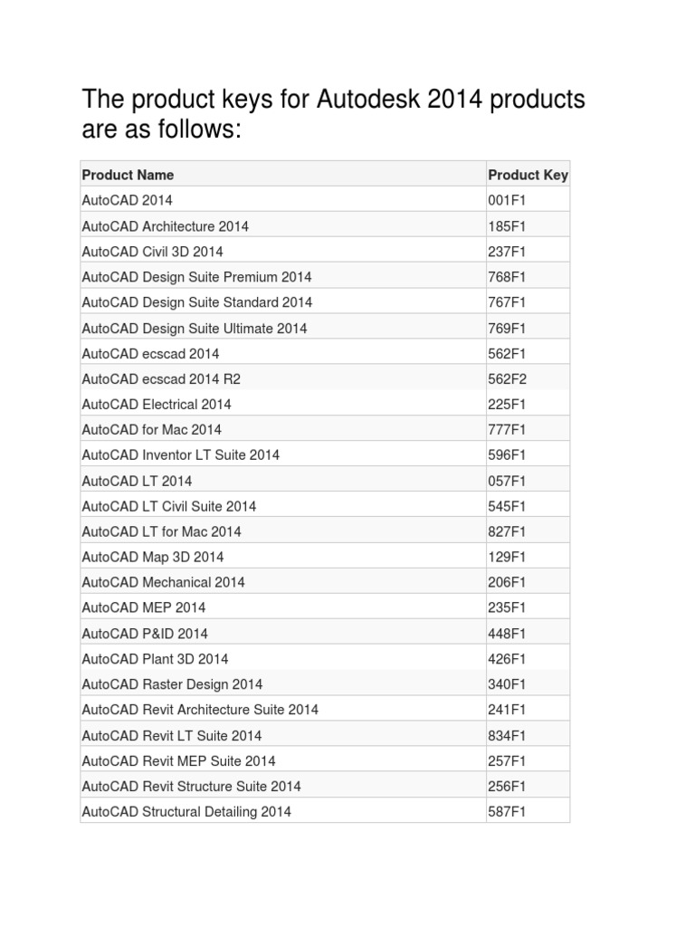This screenshot has height=927, width=695.
Task: Click product key 001F1
Action: coord(507,200)
